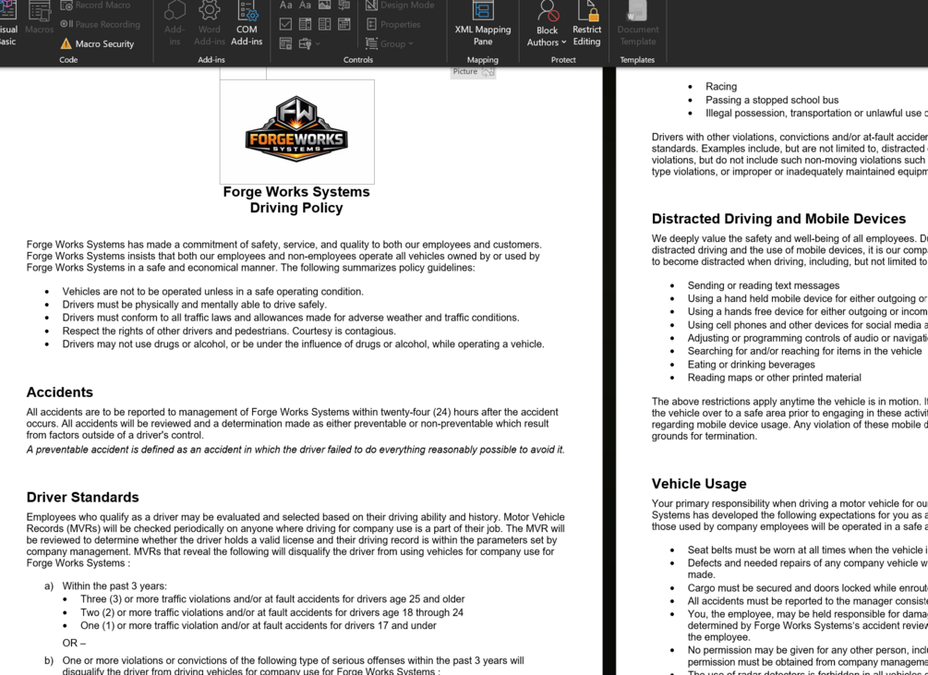Image resolution: width=928 pixels, height=675 pixels.
Task: Click the 'Forge Works Systems' title line
Action: pos(296,192)
